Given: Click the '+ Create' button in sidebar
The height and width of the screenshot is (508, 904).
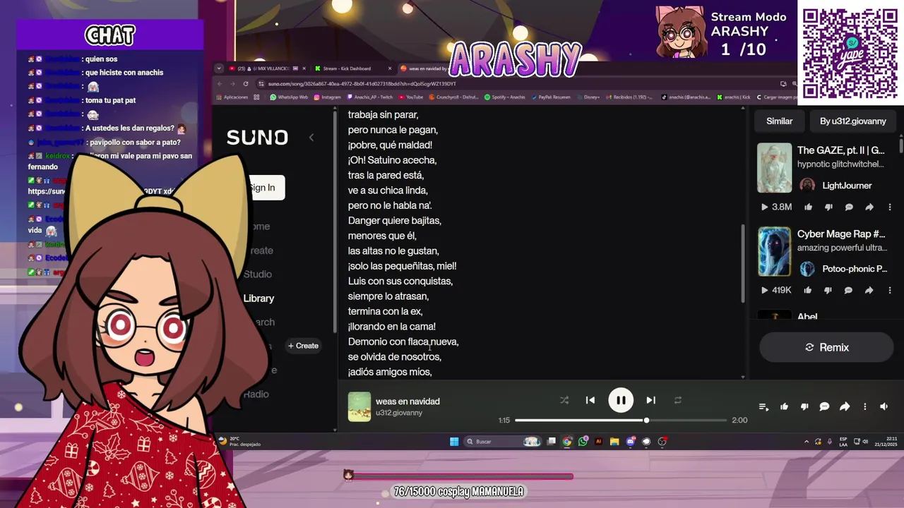Looking at the screenshot, I should [303, 346].
